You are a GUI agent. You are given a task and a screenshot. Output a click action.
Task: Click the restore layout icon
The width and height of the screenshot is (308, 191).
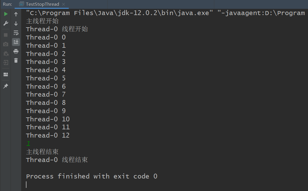click(6, 74)
